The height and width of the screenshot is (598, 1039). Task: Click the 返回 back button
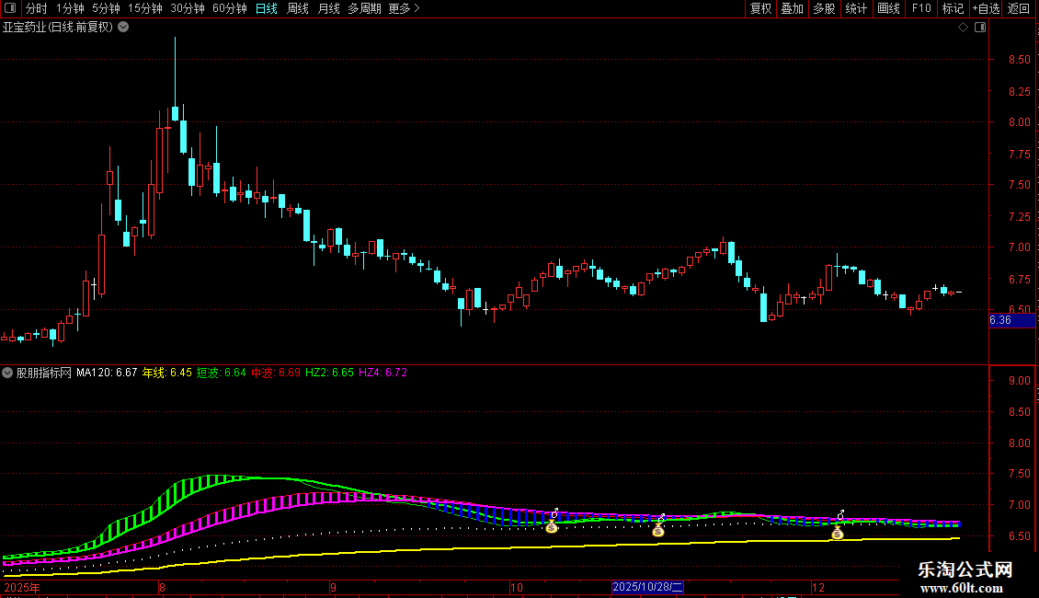(x=1019, y=8)
